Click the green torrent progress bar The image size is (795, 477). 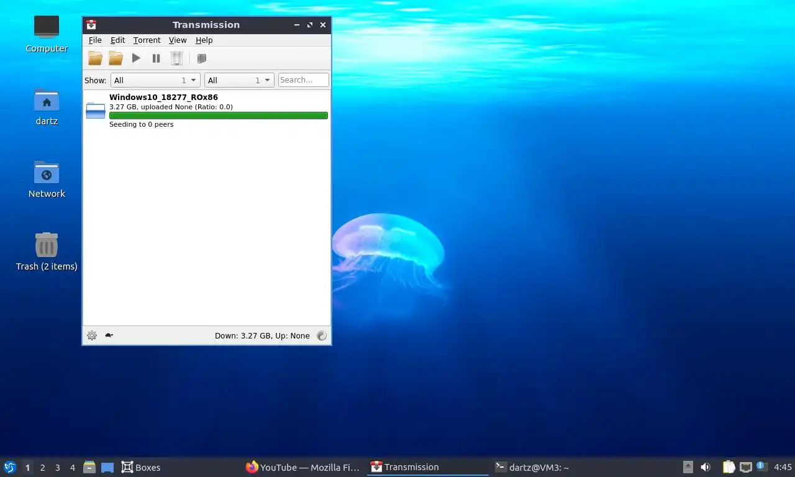click(219, 116)
